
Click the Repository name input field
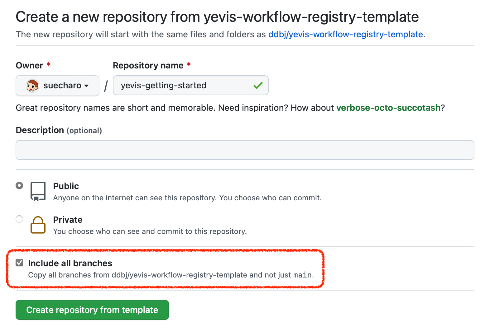190,85
